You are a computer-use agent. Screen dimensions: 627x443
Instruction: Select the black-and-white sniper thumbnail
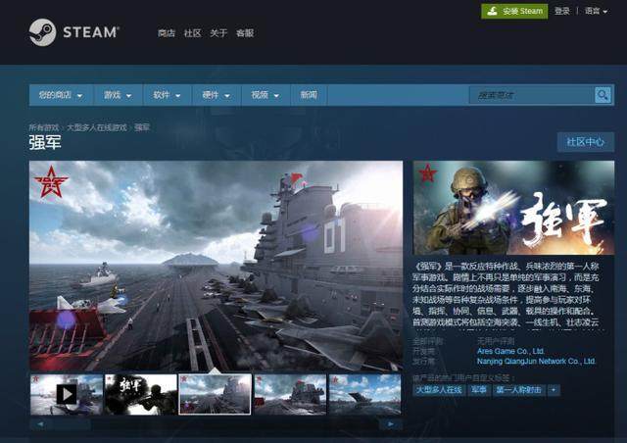pyautogui.click(x=141, y=395)
